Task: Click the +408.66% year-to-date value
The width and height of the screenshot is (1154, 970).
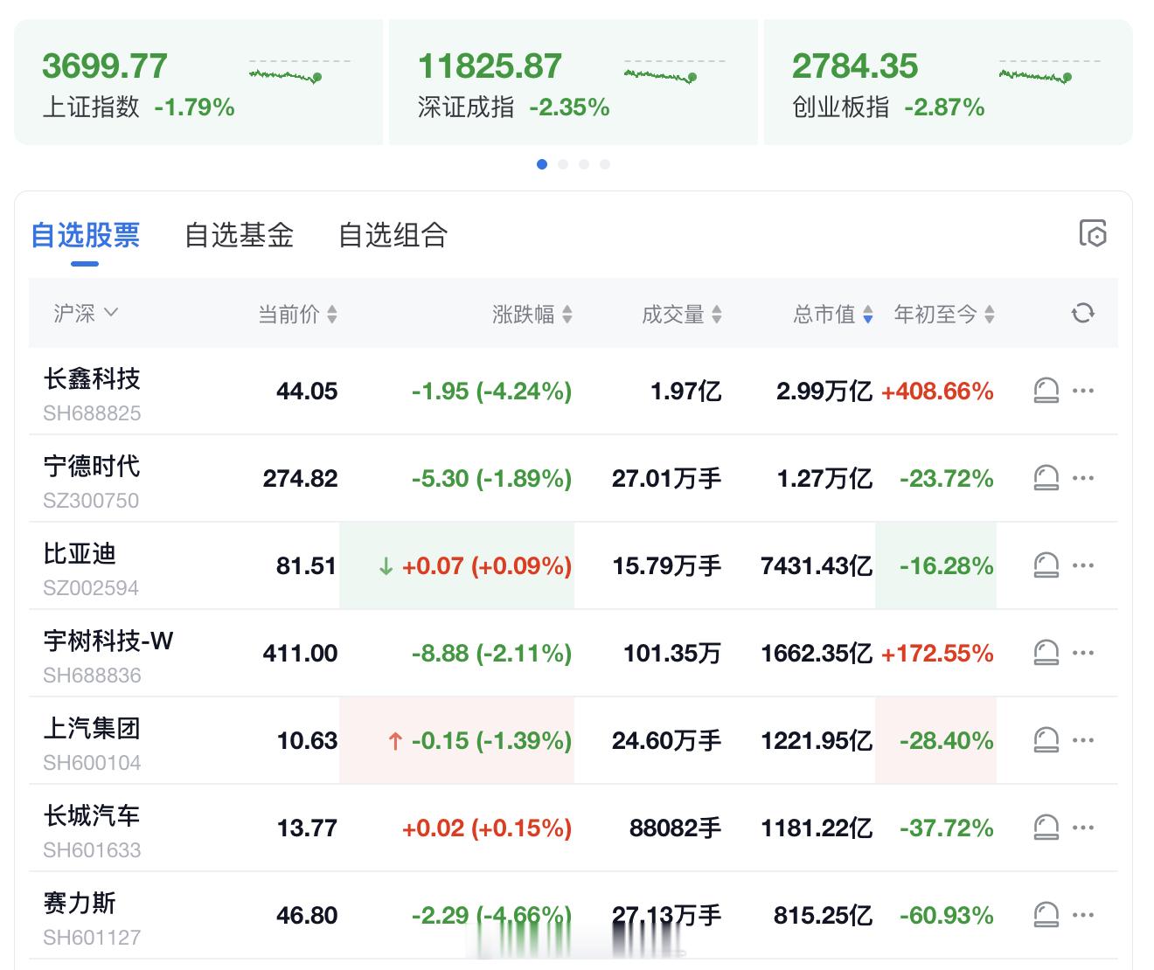Action: tap(937, 391)
